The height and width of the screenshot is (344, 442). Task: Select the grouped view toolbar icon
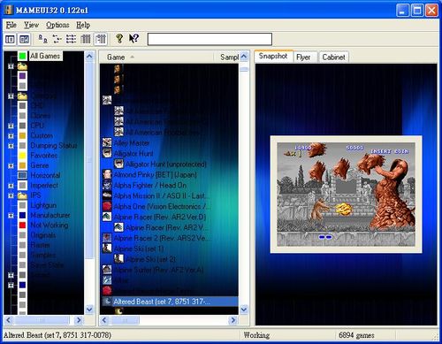101,39
